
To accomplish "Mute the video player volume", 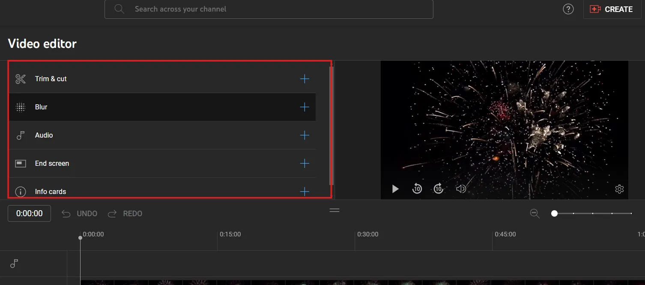I will pyautogui.click(x=461, y=188).
